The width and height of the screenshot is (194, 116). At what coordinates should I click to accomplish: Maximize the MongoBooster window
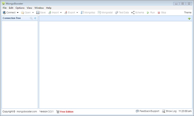point(182,4)
